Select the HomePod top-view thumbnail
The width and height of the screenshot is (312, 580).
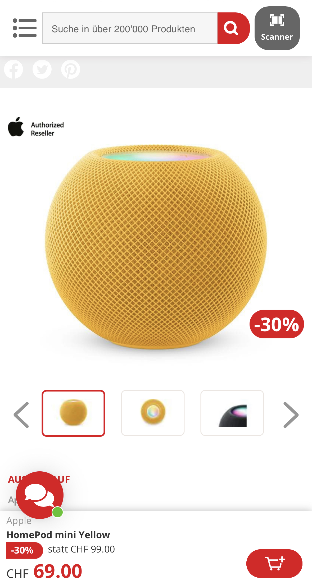[153, 413]
